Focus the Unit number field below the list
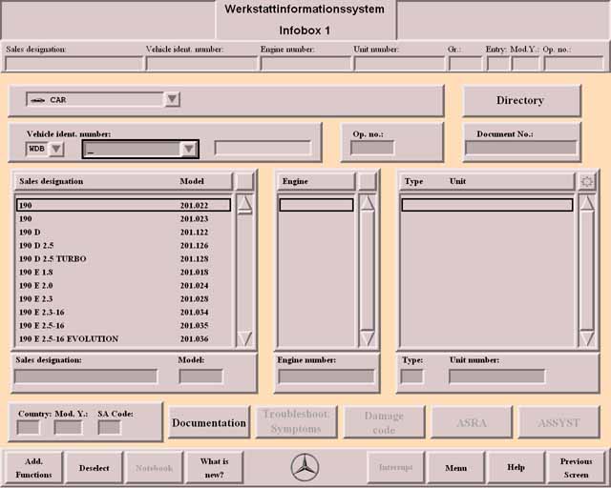611x488 pixels. tap(496, 376)
